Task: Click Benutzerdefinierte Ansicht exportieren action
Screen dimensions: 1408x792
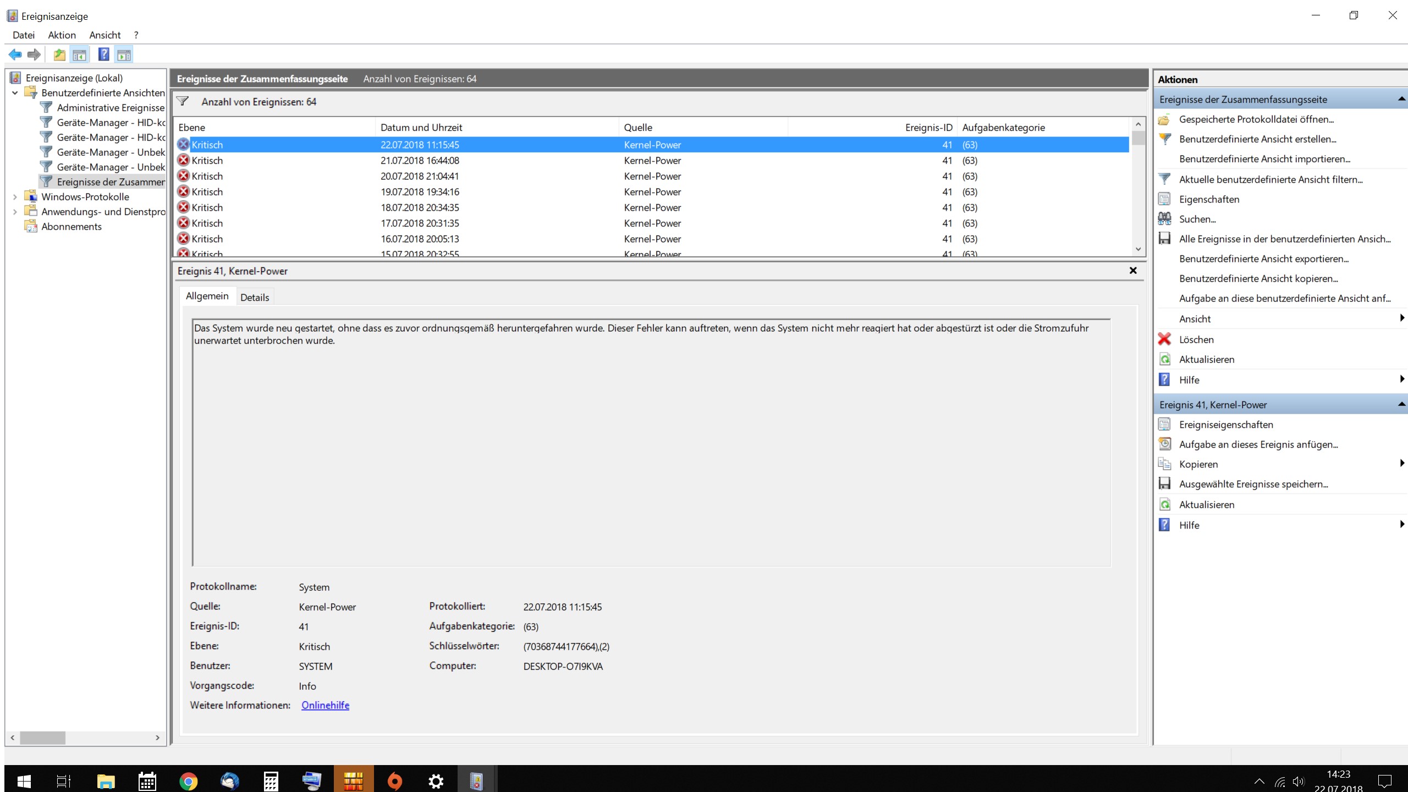Action: pyautogui.click(x=1263, y=258)
